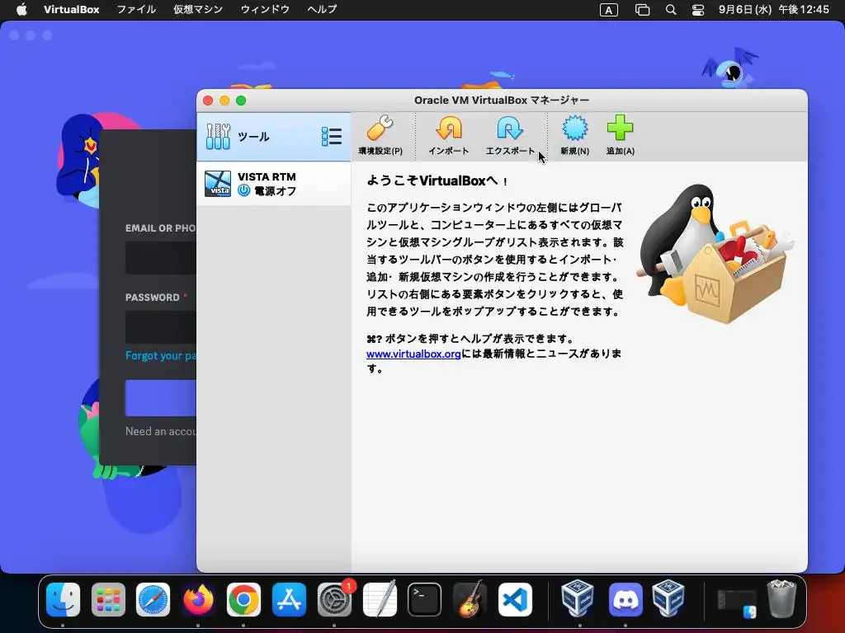Screen dimensions: 845x633
Task: Open the www.virtualbox.org link
Action: (x=413, y=354)
